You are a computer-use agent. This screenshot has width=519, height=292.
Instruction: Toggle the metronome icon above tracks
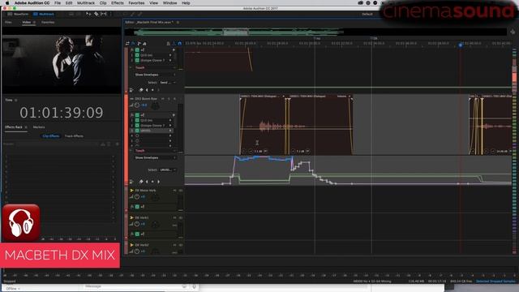point(168,43)
